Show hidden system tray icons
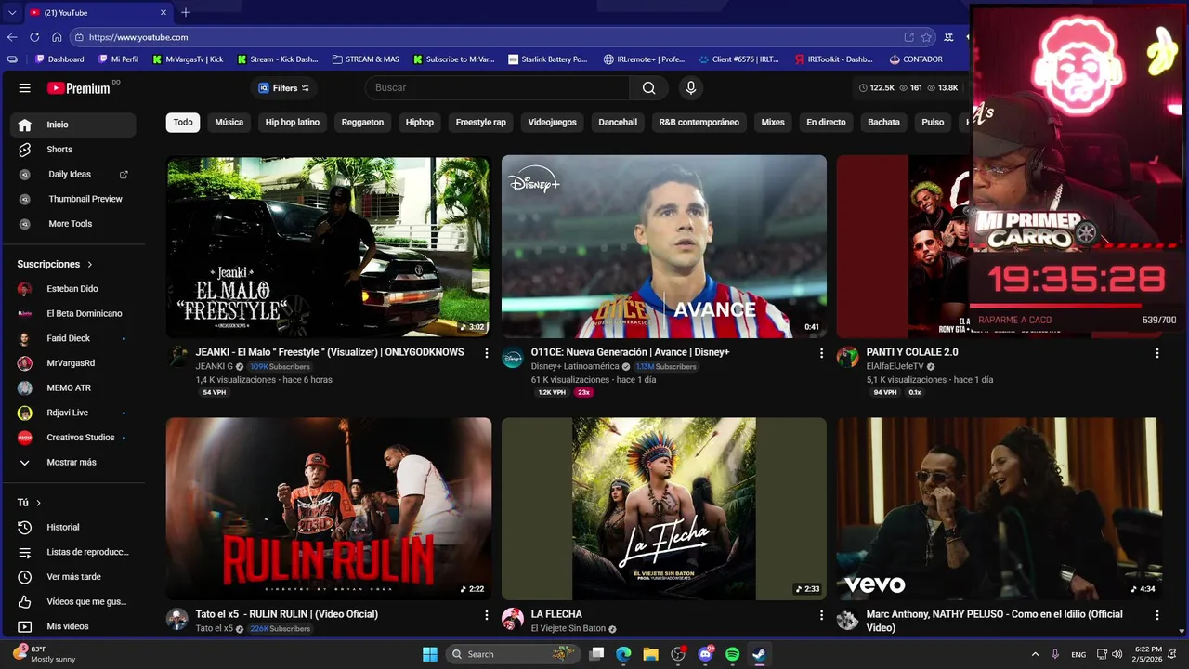Screen dimensions: 1189x669 1035,654
